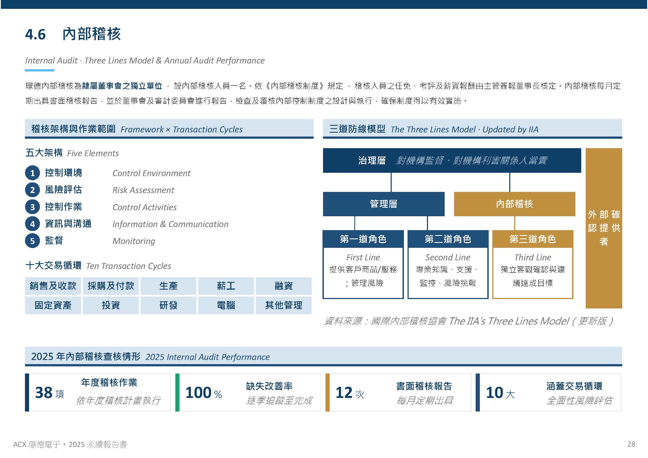
Task: Click the numbered circle 2 beside 風險評估
Action: (32, 190)
